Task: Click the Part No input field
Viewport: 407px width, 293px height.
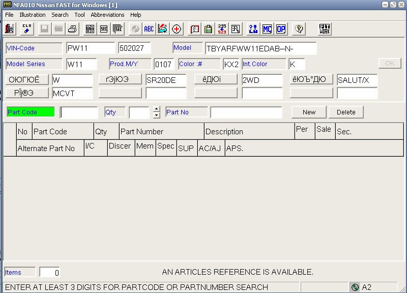Action: [x=246, y=112]
